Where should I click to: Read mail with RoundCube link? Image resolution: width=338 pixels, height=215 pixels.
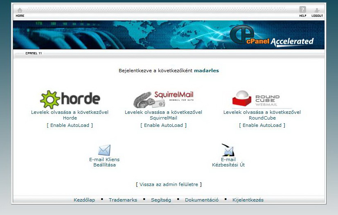262,115
